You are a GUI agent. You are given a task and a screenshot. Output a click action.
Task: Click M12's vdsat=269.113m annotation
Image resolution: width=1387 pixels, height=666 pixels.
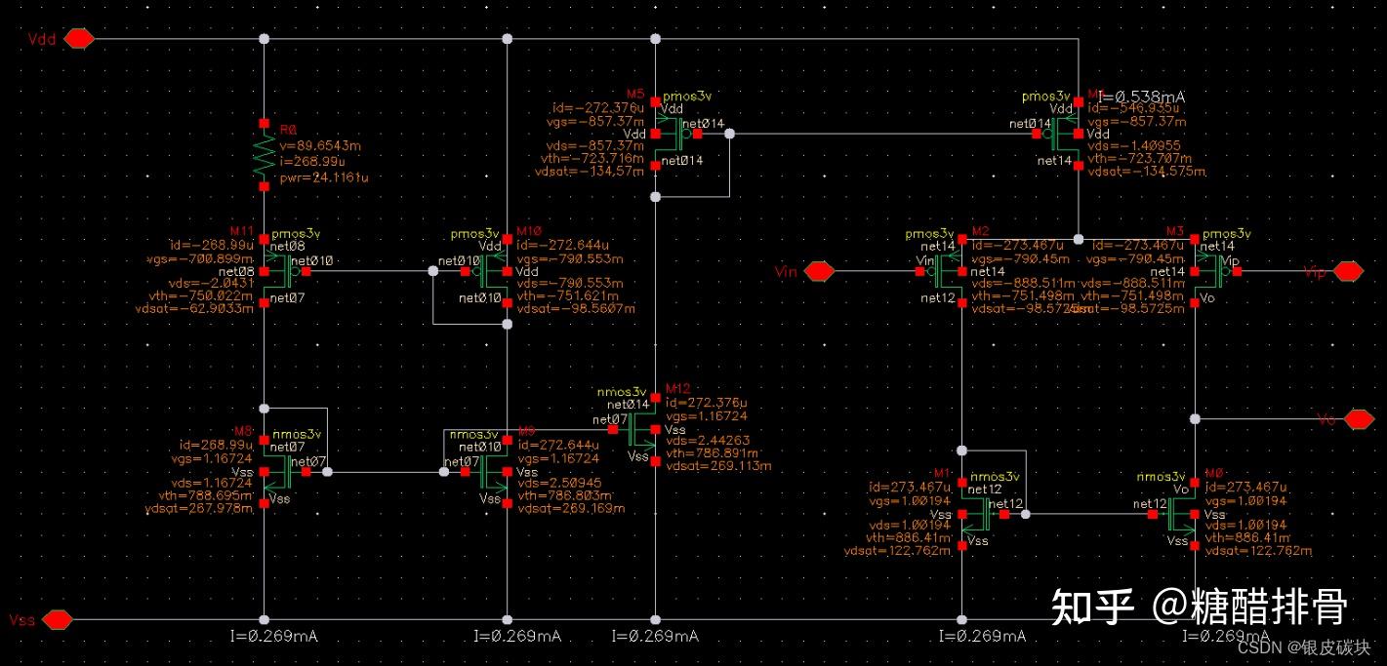pos(717,466)
